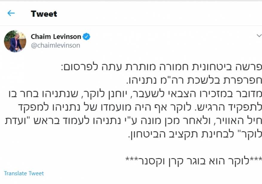Expand the tweet options chevron
This screenshot has height=184, width=262.
tap(259, 36)
